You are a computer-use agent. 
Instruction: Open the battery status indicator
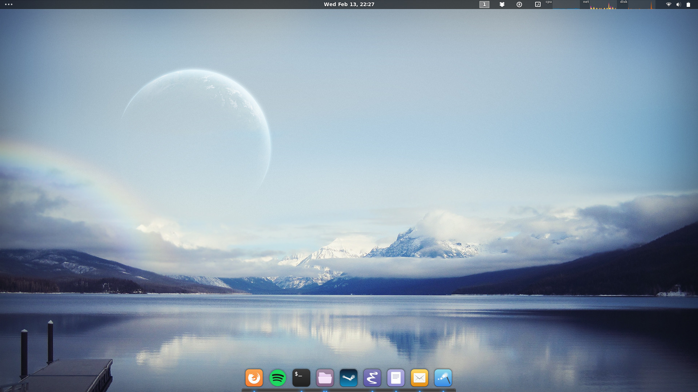click(x=688, y=4)
